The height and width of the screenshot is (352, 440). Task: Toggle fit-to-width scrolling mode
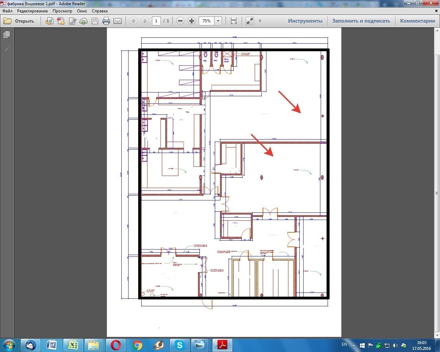[x=234, y=21]
